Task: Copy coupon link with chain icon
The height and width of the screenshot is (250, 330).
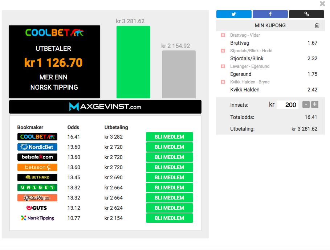Action: click(x=306, y=14)
